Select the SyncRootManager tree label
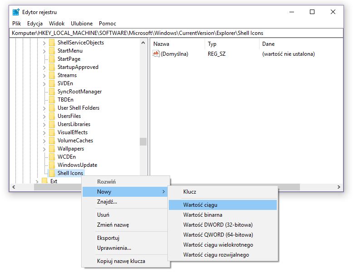Image resolution: width=353 pixels, height=277 pixels. (79, 92)
